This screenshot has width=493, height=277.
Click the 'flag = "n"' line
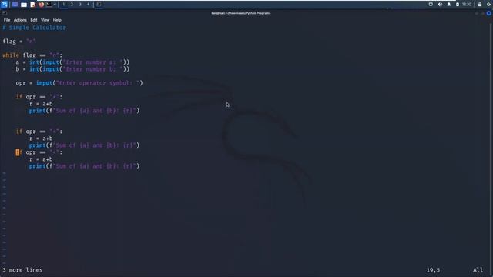[x=19, y=42]
